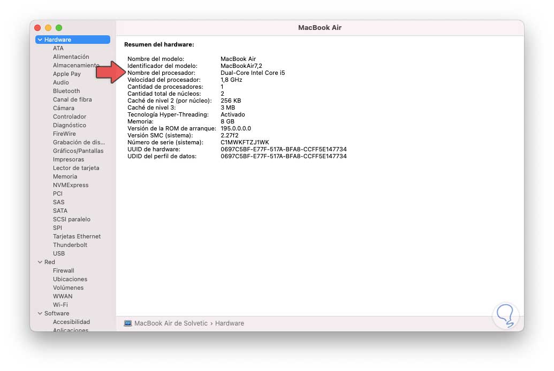Select SAS in the sidebar
554x371 pixels.
[x=59, y=202]
